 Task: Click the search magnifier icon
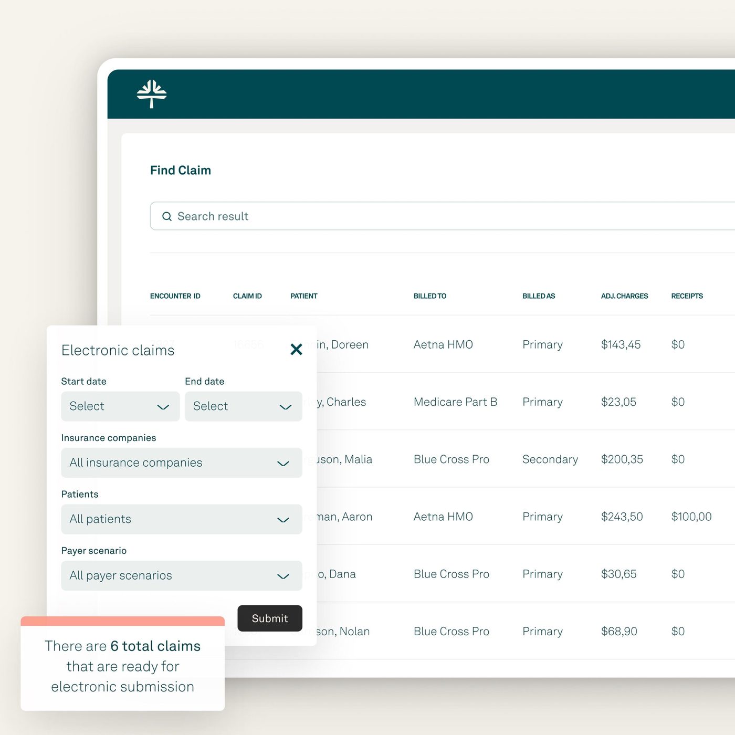167,216
